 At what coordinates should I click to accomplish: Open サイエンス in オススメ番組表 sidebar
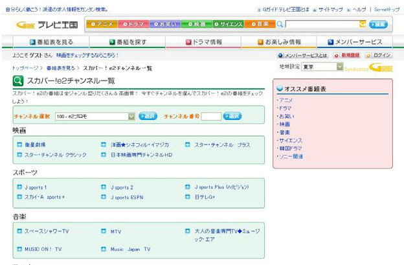tap(291, 141)
